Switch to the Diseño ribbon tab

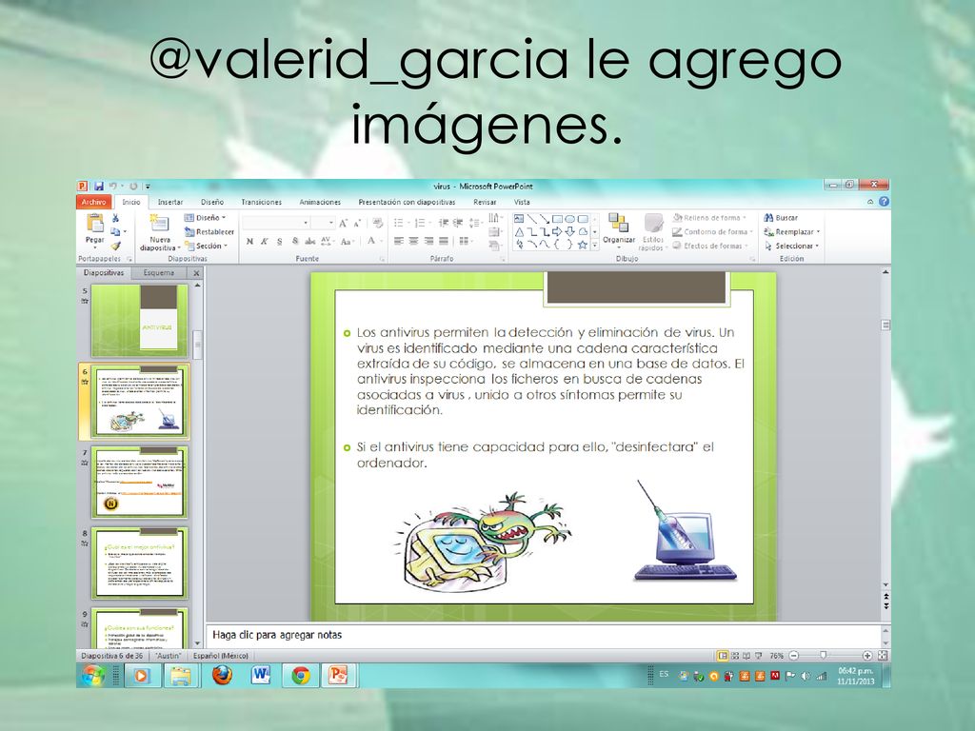(212, 202)
